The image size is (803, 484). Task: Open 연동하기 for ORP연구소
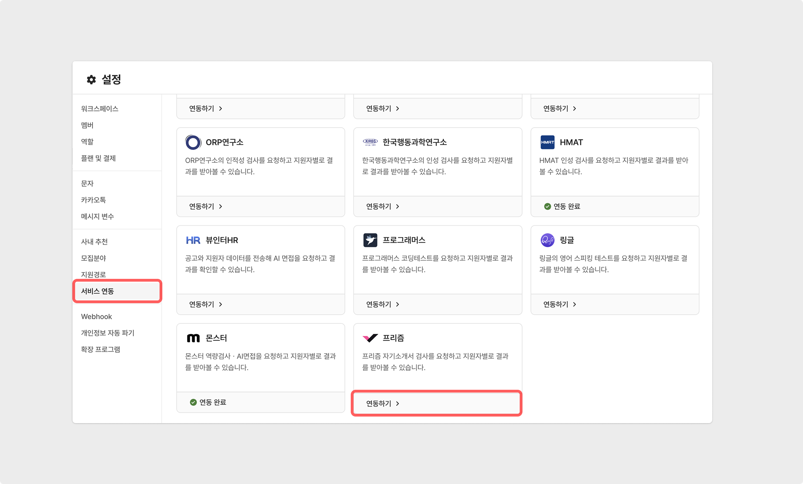click(205, 207)
